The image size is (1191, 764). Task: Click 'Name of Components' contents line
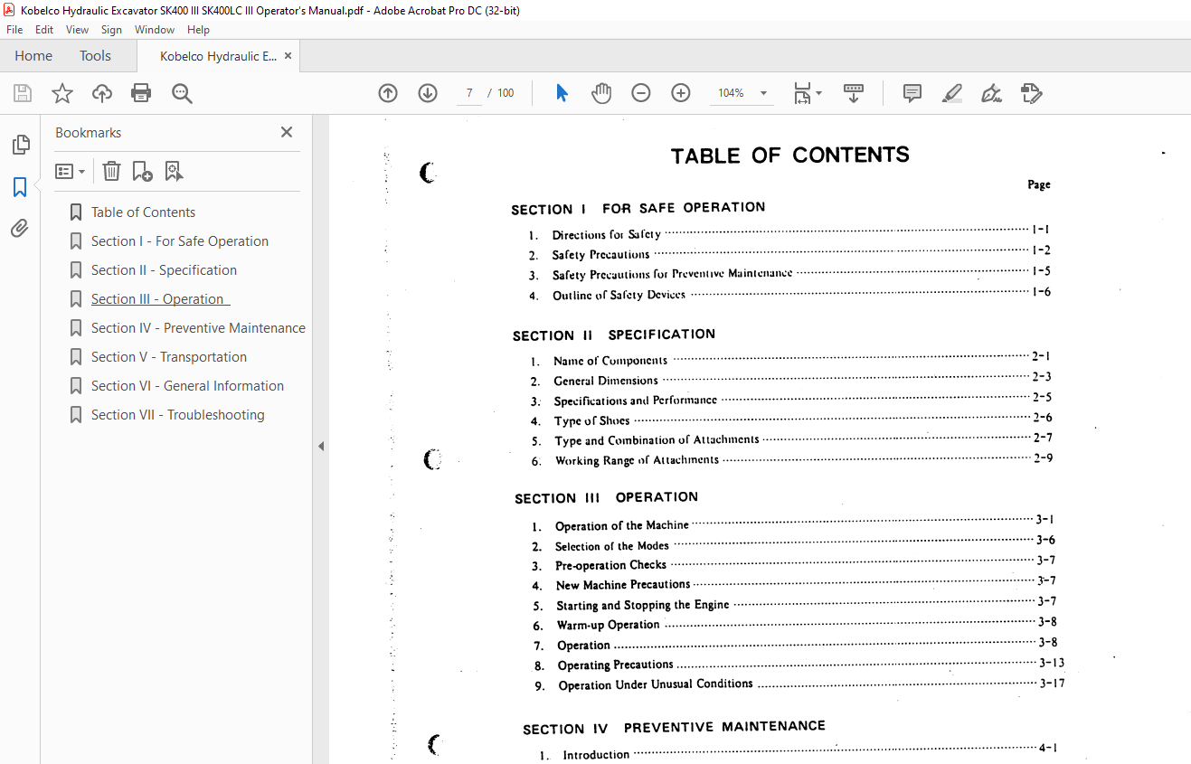pos(610,360)
